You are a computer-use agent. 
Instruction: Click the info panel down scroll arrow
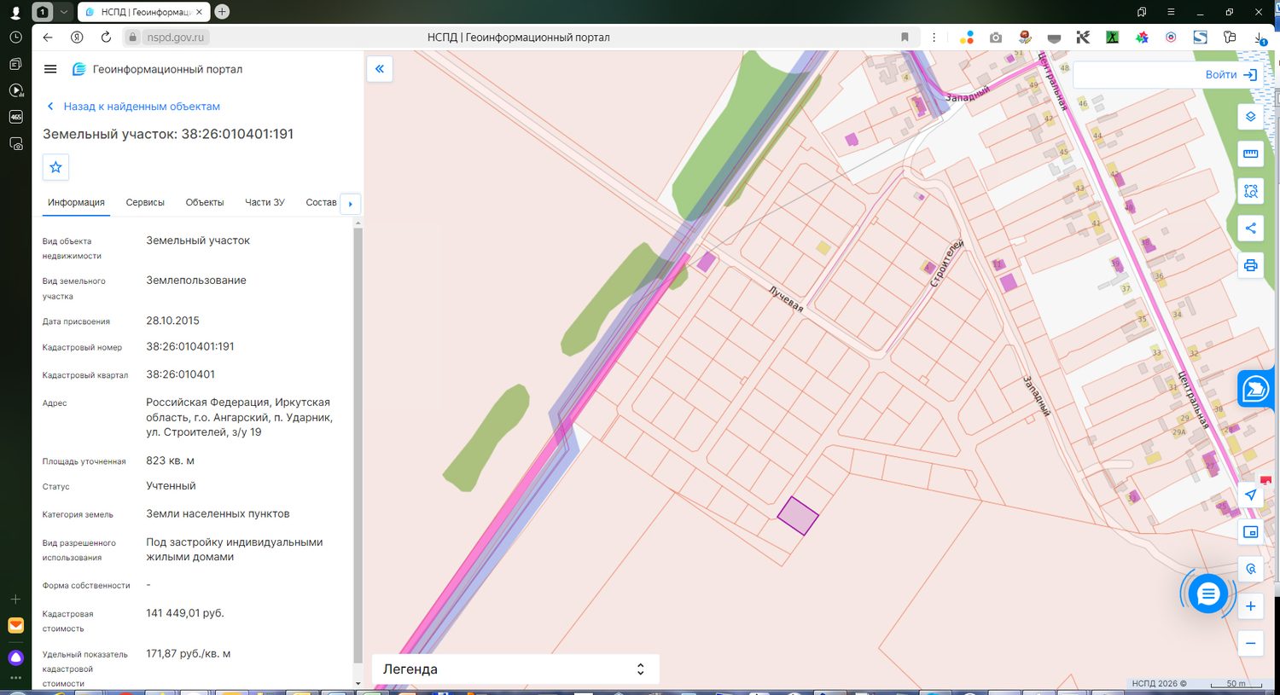click(358, 683)
